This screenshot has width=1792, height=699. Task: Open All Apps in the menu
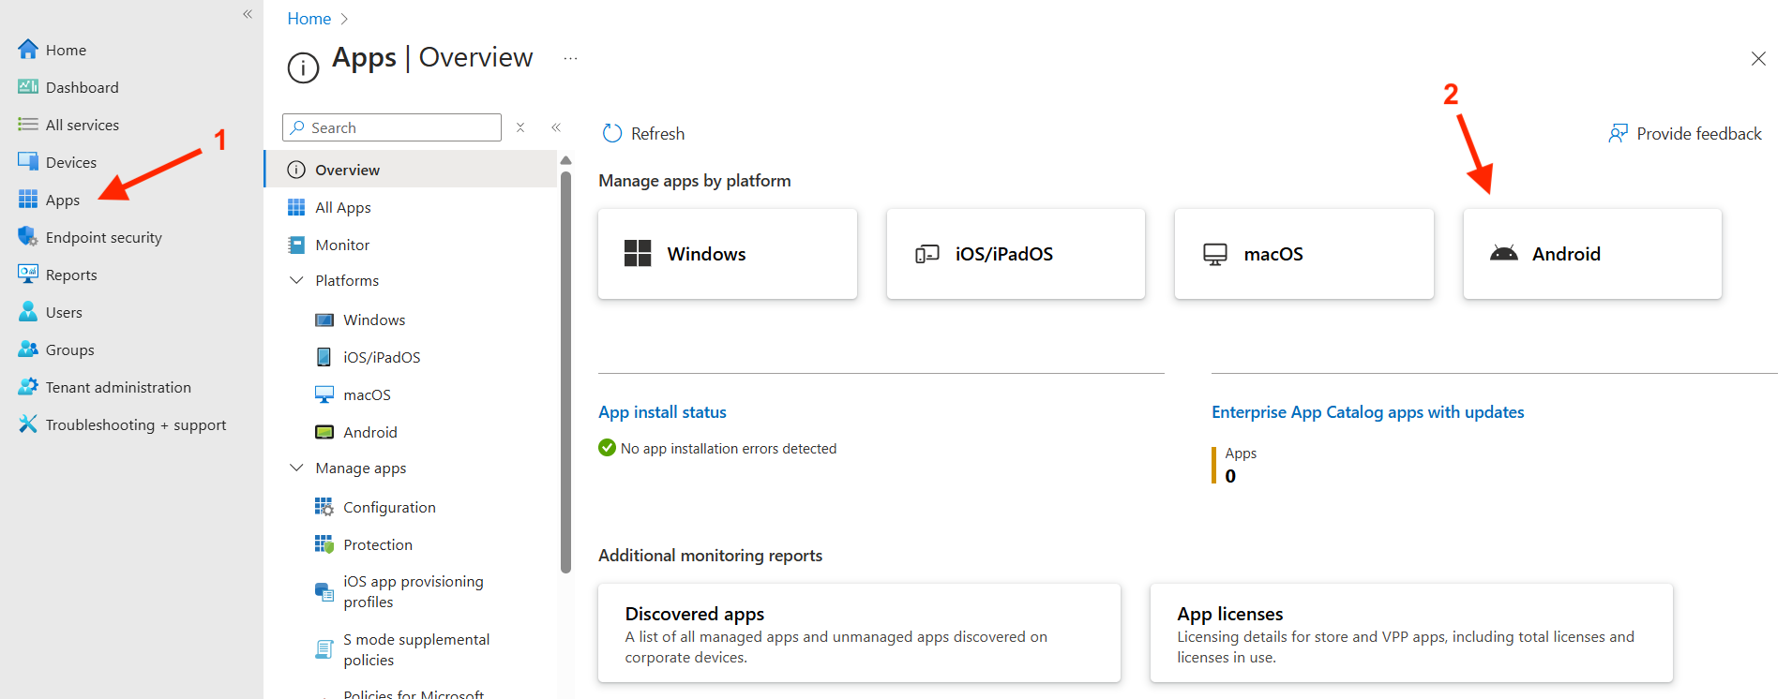(343, 207)
